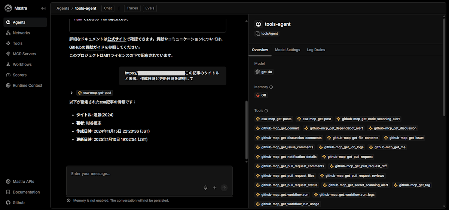
Task: Open github-mcp_get_file_contents tool
Action: coord(353,138)
